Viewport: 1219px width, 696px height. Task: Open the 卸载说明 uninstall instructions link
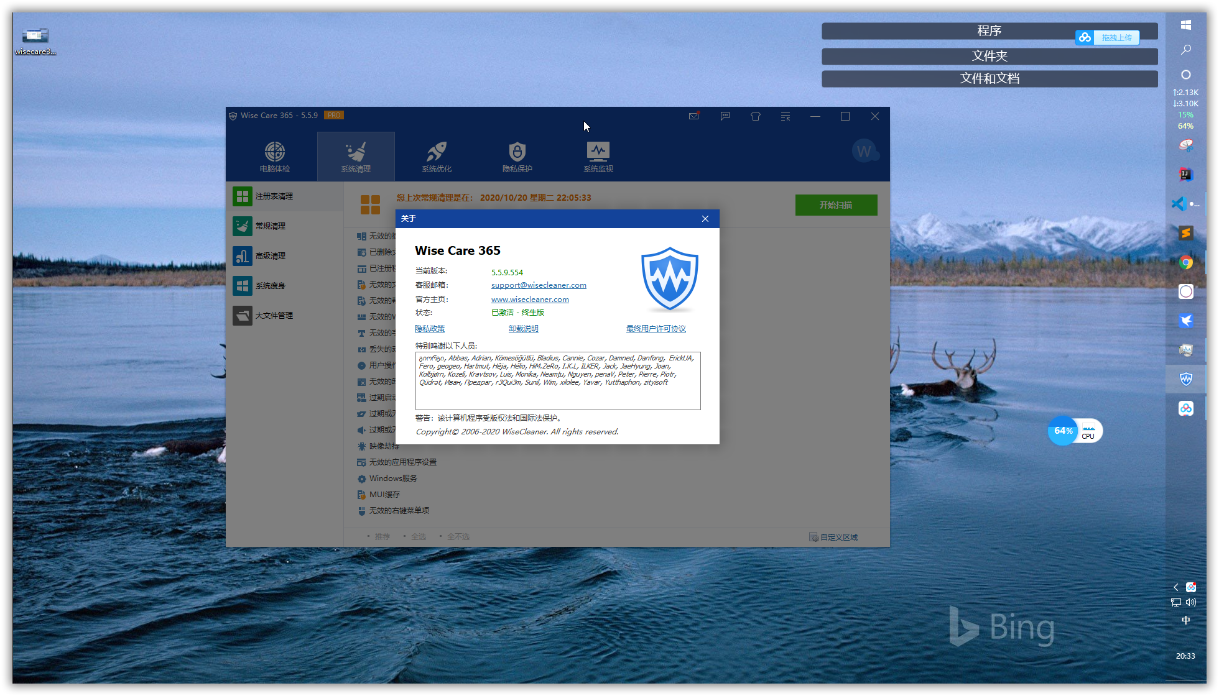click(x=524, y=329)
